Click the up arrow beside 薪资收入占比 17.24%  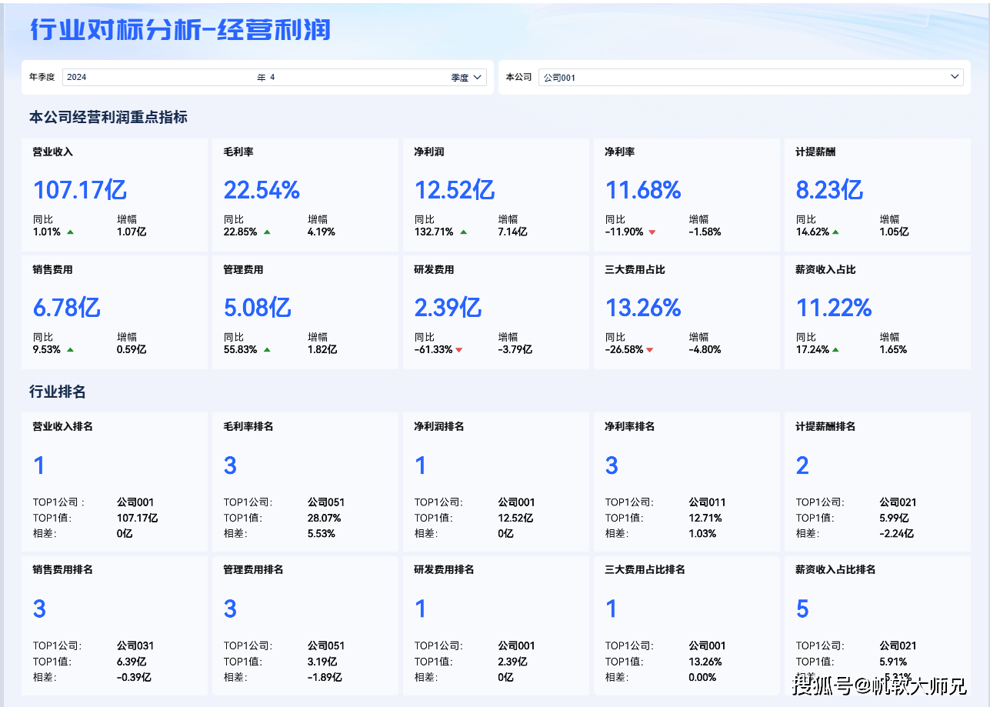[x=835, y=350]
